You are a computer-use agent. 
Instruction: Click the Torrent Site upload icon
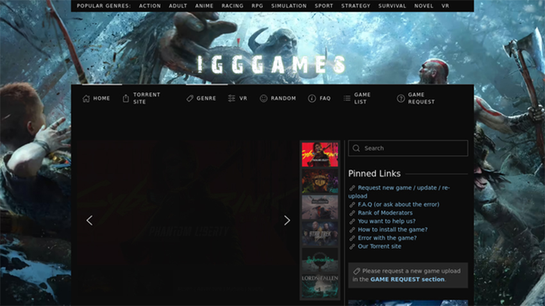(x=126, y=99)
